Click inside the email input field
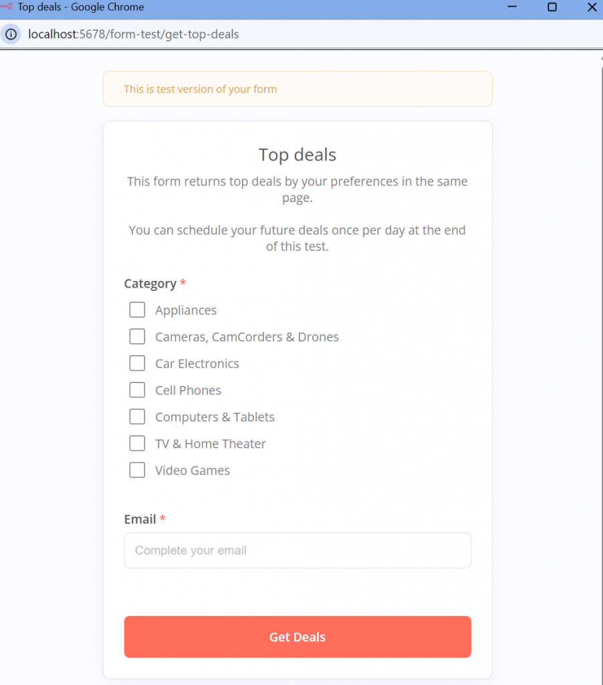The width and height of the screenshot is (603, 685). click(297, 550)
